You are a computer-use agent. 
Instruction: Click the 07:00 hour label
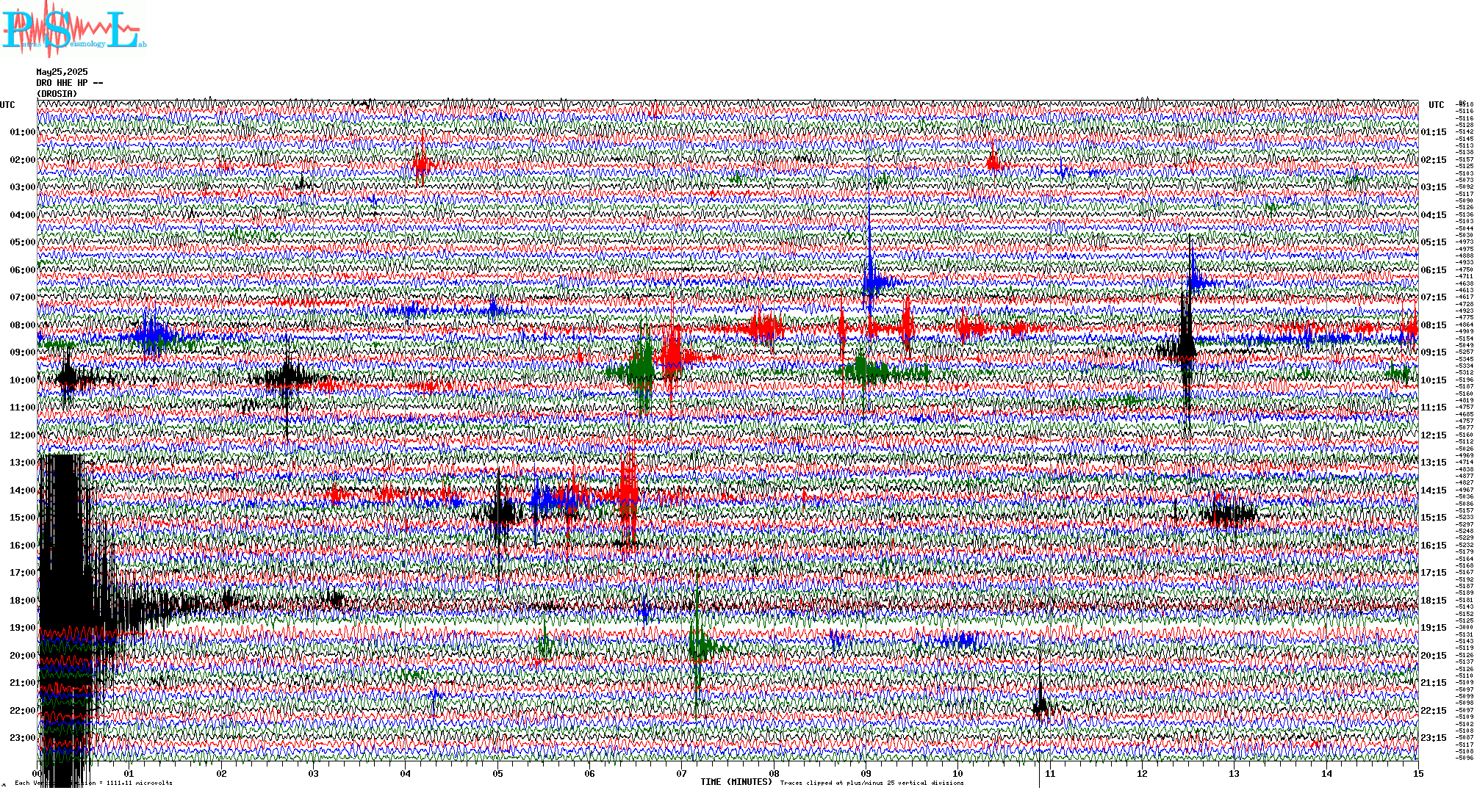coord(23,297)
